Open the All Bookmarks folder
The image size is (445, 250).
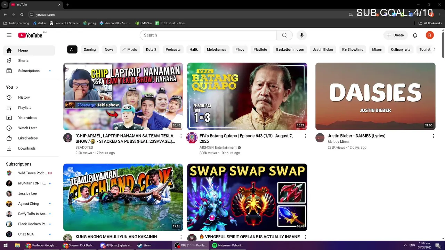click(430, 23)
